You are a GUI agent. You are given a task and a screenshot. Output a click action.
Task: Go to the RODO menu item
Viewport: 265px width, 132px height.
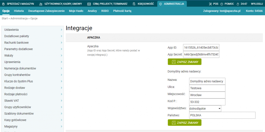coord(105,11)
